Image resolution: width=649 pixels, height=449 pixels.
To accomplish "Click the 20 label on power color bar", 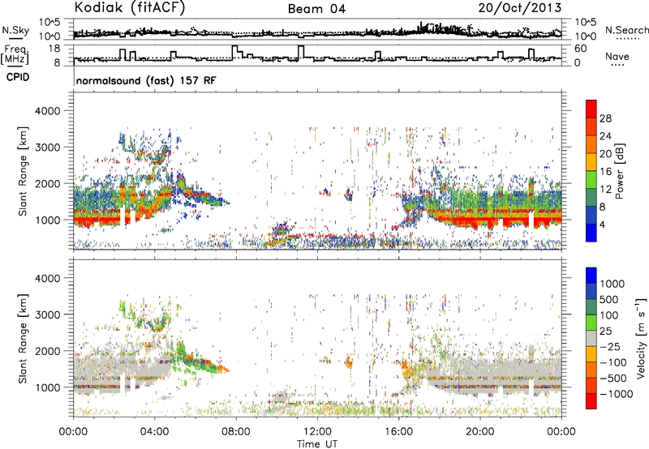I will click(605, 154).
